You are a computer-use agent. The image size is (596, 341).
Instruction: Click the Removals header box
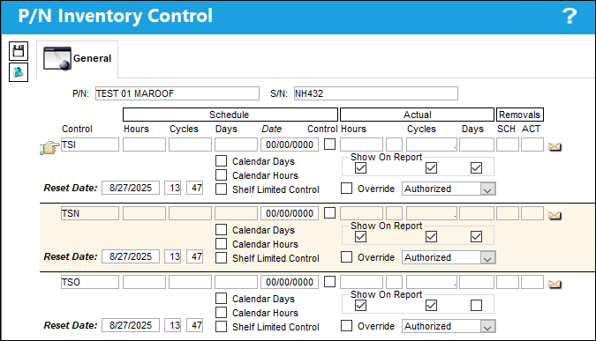tap(519, 115)
